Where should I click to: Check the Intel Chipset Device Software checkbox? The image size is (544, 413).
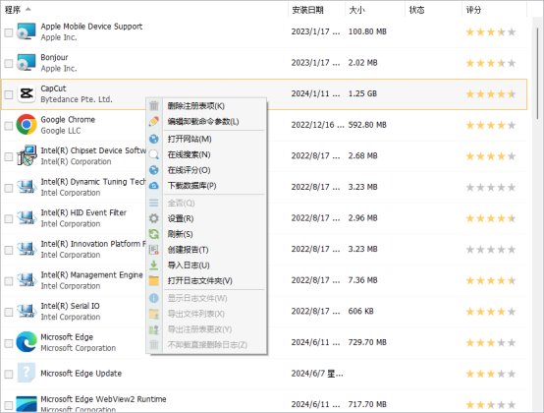click(9, 156)
